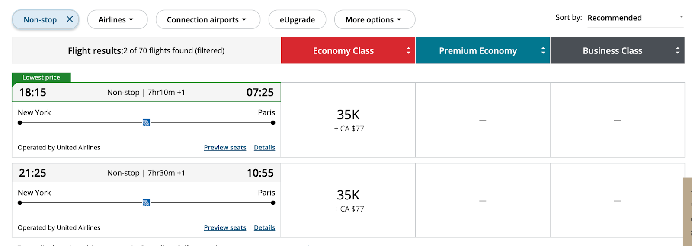The width and height of the screenshot is (692, 246).
Task: Click United Airlines logo on 18:15 flight
Action: (147, 123)
